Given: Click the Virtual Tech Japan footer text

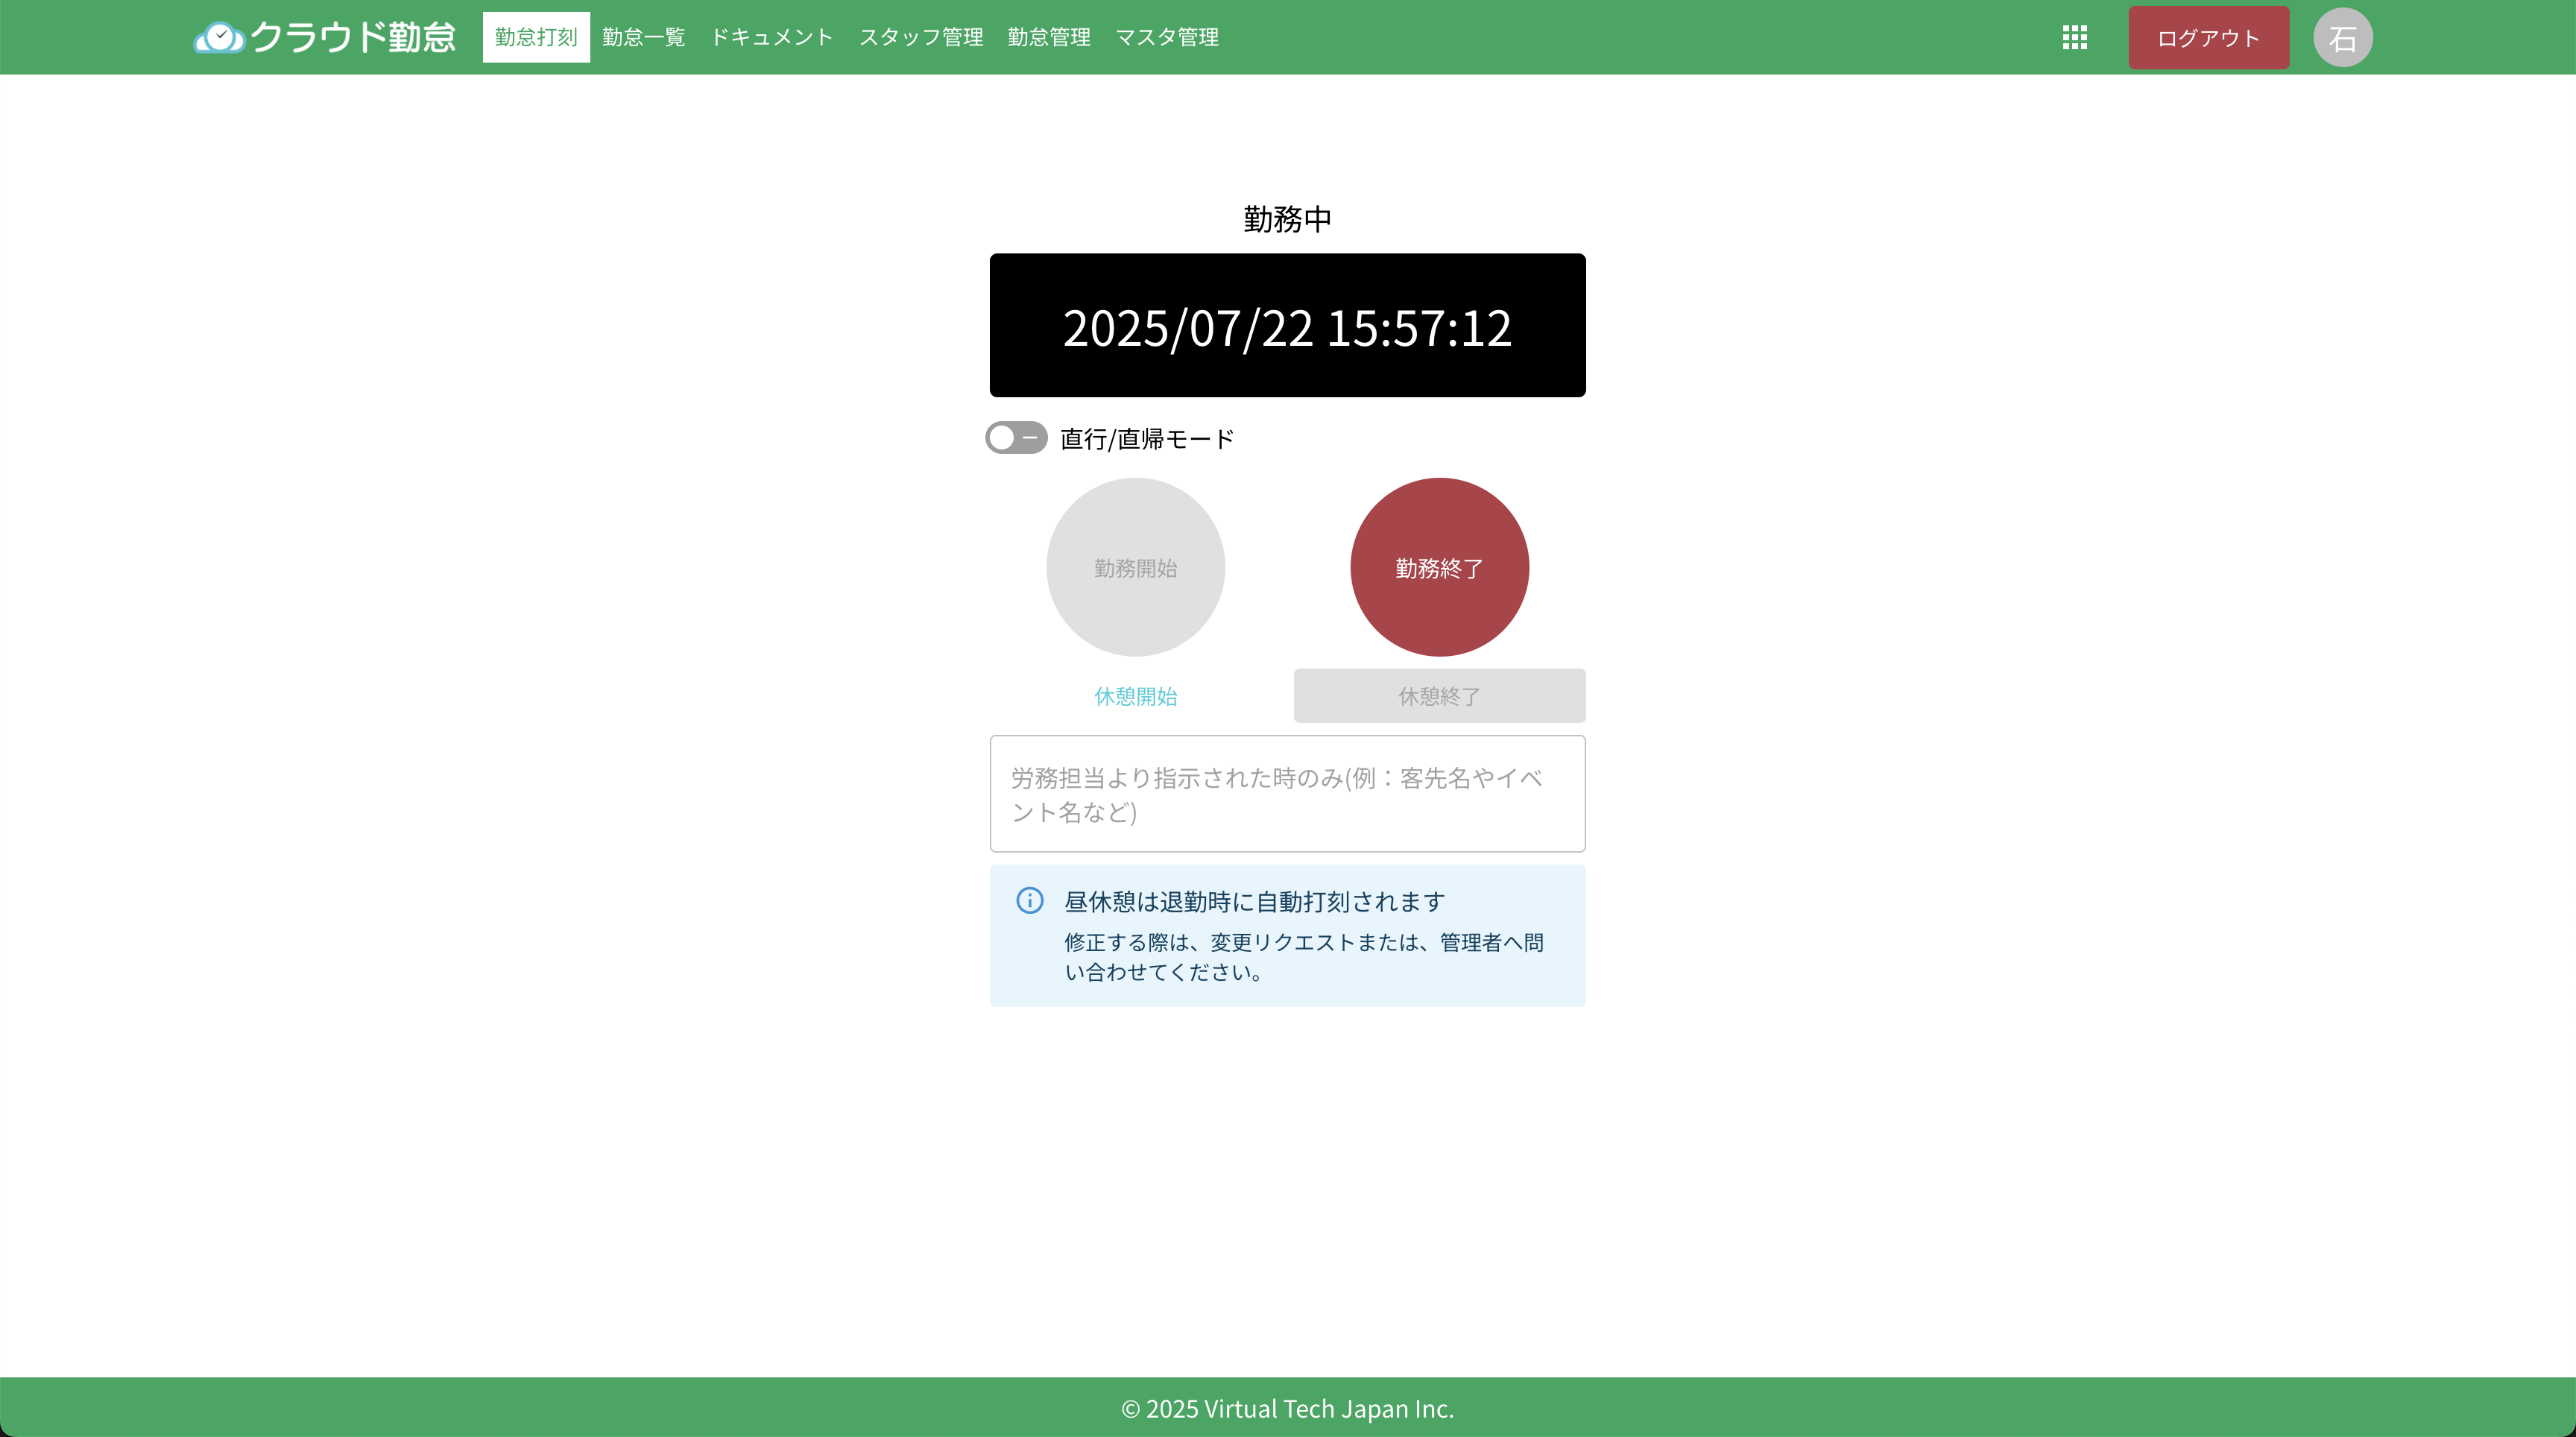Looking at the screenshot, I should pos(1287,1408).
